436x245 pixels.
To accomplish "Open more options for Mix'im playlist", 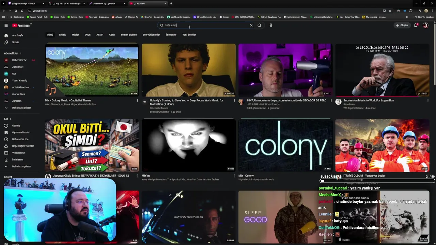I will tap(234, 176).
